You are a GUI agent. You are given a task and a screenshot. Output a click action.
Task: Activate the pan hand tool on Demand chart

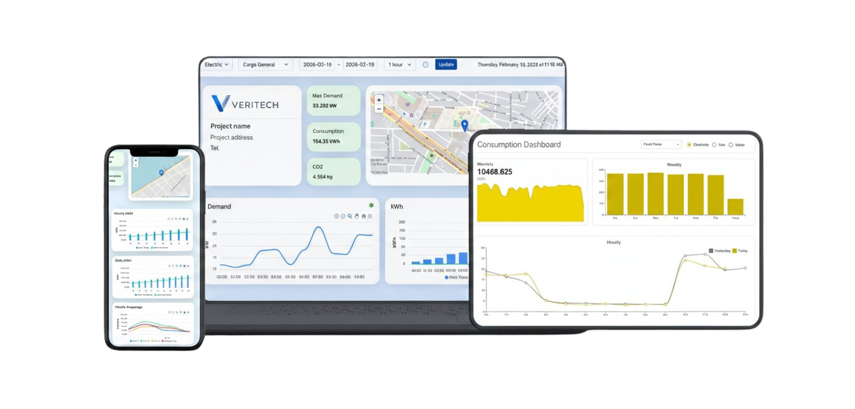(357, 216)
